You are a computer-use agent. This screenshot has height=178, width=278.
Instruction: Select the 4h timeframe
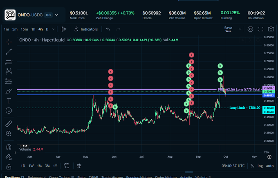pyautogui.click(x=40, y=29)
